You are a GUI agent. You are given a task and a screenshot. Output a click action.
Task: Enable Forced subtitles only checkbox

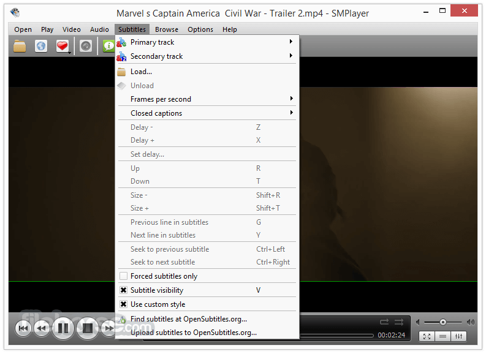tap(123, 276)
